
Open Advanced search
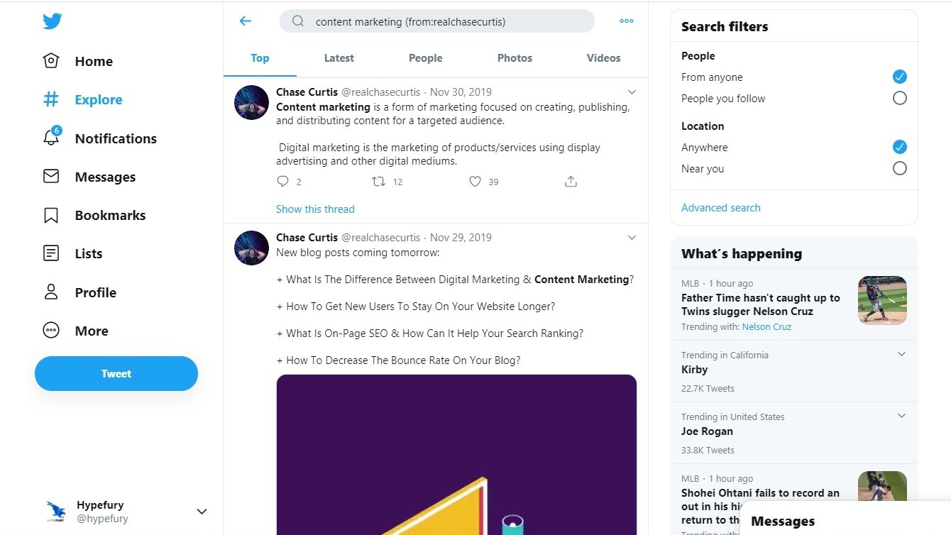pos(720,207)
